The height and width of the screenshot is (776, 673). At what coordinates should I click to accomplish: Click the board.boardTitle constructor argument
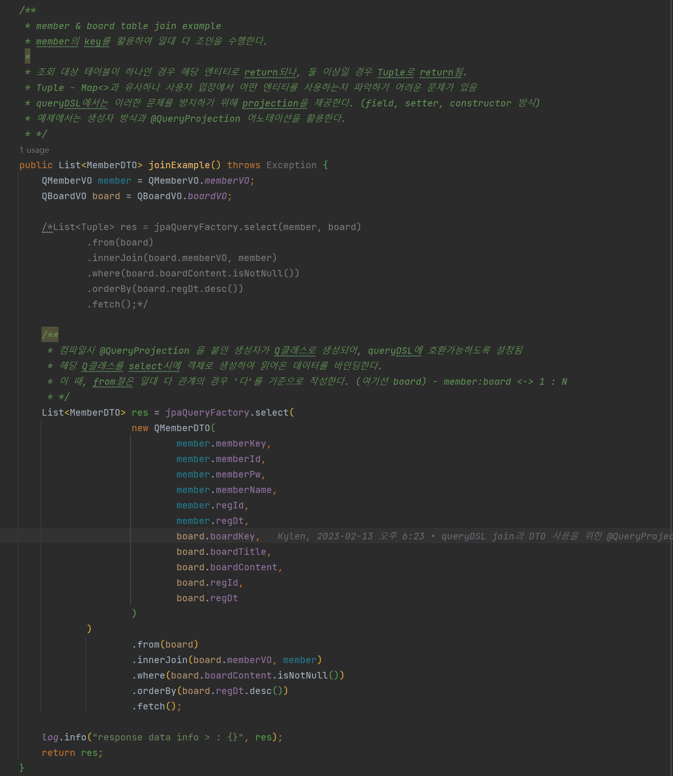(x=221, y=552)
